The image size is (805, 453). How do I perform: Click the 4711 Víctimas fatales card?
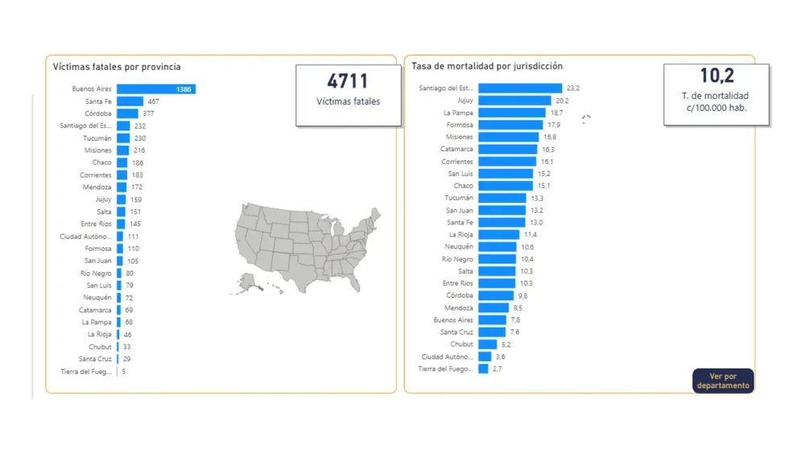click(348, 96)
